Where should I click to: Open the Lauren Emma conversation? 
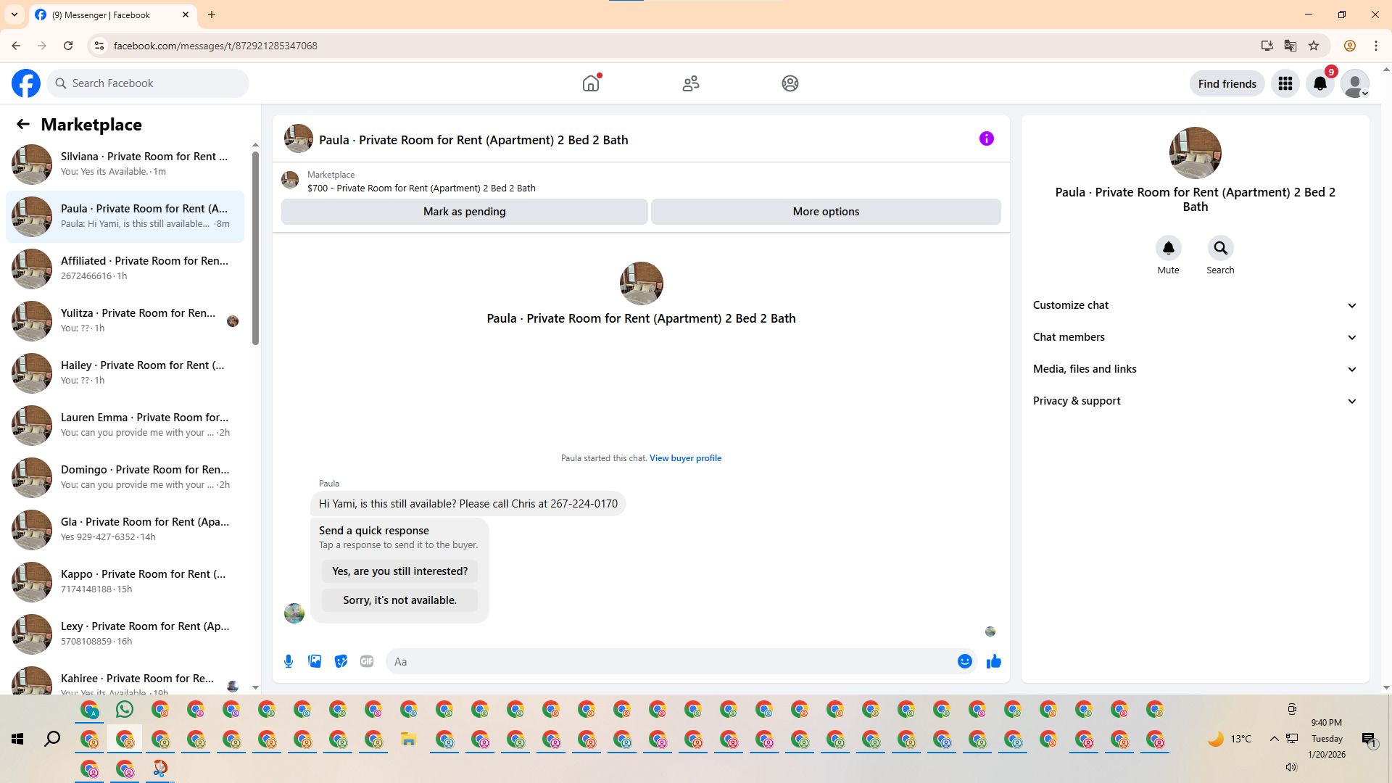pyautogui.click(x=125, y=425)
